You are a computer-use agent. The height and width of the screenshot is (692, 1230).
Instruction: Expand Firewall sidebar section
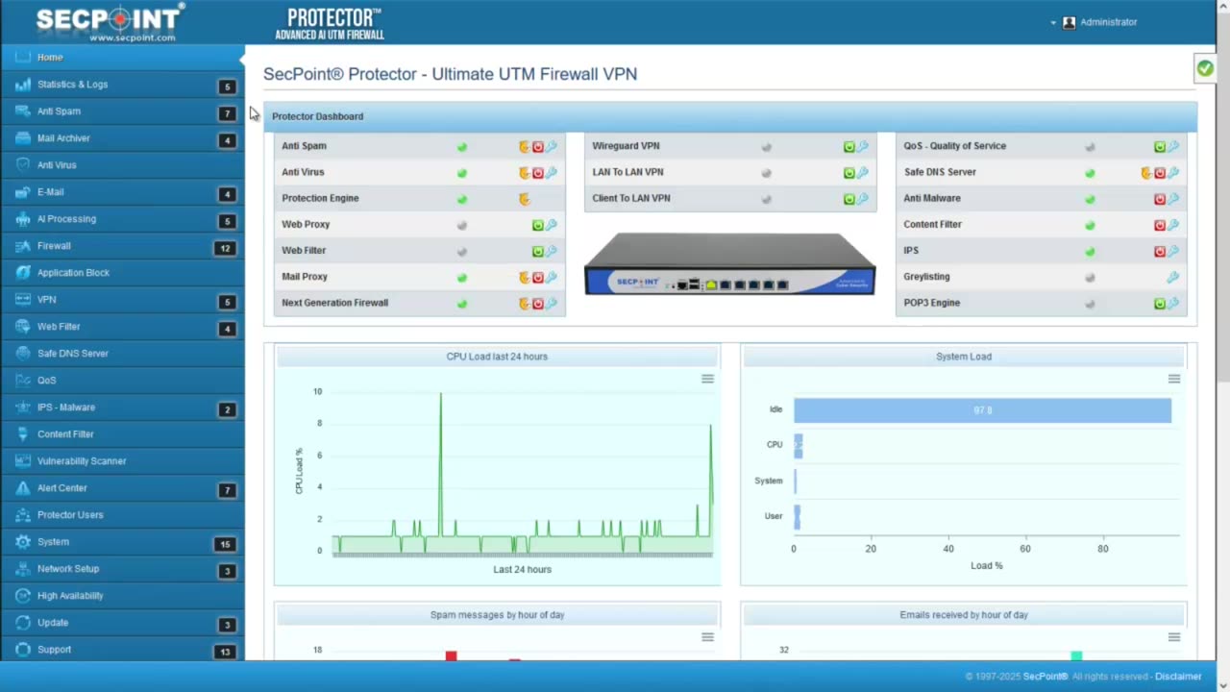pos(122,246)
